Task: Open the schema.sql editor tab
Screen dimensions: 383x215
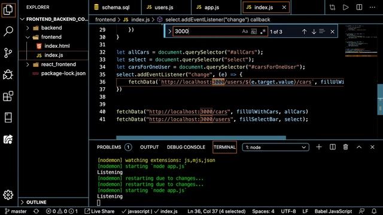Action: click(x=115, y=8)
